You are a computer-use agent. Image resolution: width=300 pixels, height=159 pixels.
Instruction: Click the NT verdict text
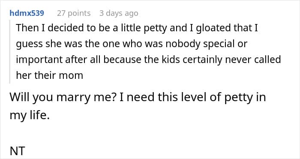click(x=17, y=150)
